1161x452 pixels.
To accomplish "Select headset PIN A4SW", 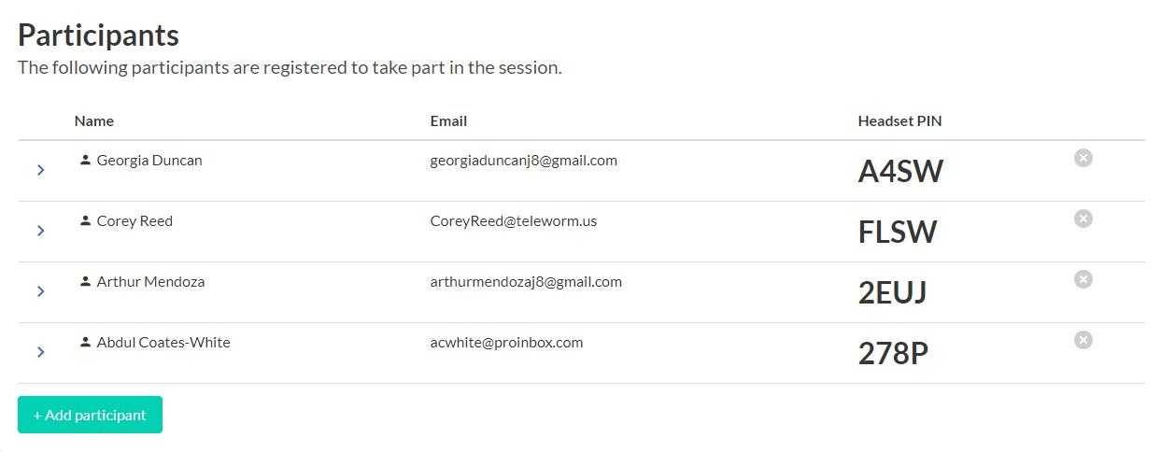I will (900, 171).
